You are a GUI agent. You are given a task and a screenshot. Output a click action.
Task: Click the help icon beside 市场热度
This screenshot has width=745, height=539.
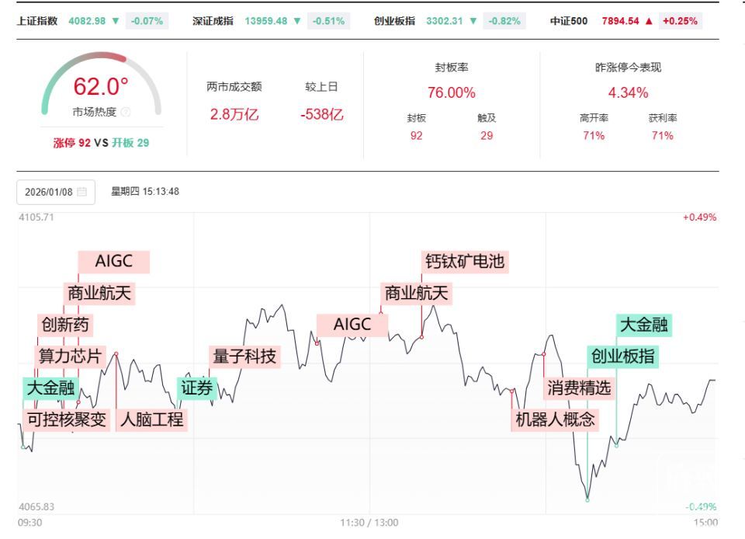pos(126,112)
